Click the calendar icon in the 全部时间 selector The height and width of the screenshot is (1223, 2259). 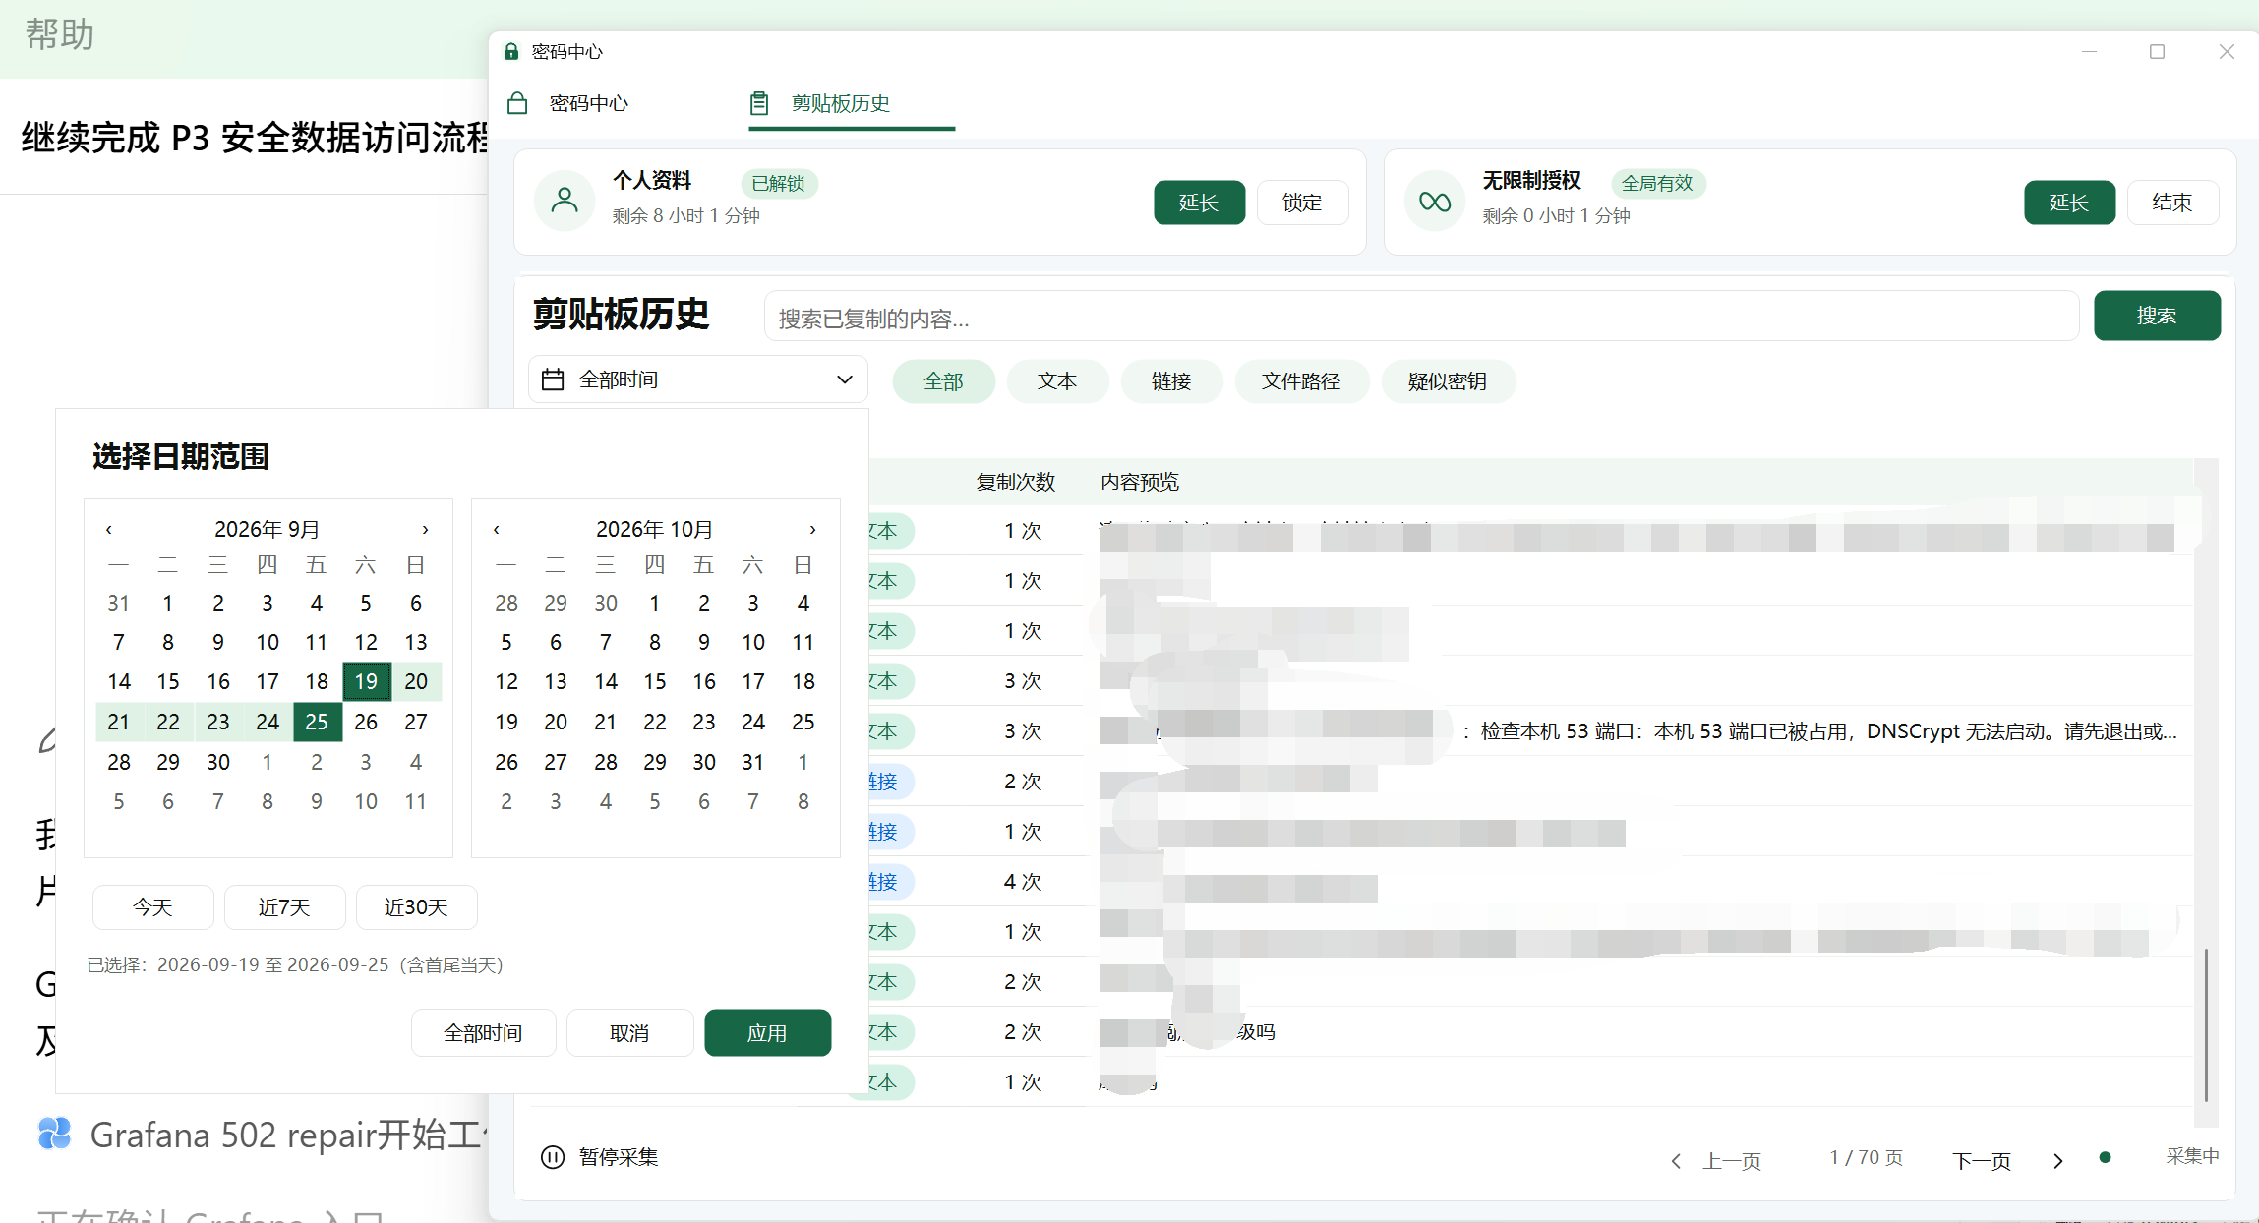pos(553,379)
